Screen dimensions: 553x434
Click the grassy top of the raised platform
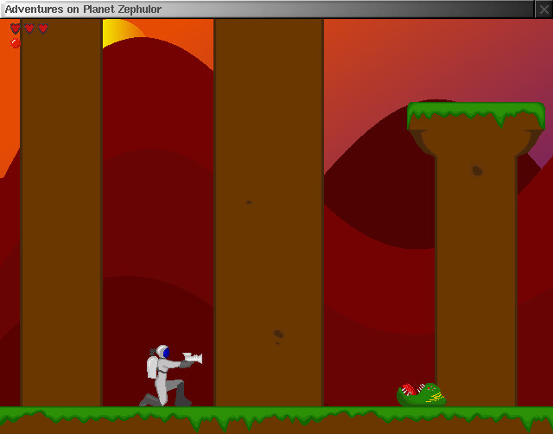[x=476, y=113]
